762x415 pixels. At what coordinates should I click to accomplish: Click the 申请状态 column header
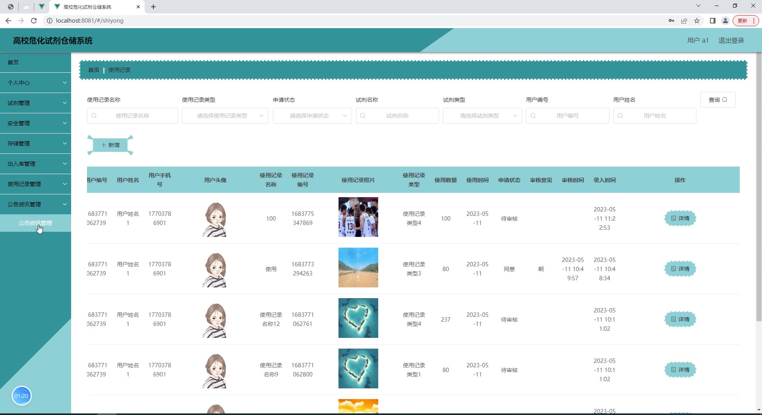pos(509,180)
